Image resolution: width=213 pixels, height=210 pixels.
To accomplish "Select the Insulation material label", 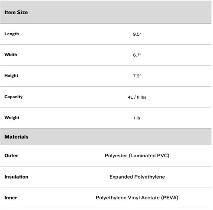I will 16,177.
